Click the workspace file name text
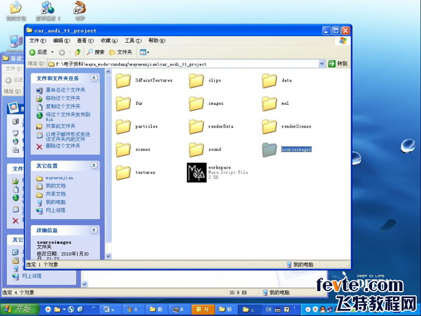Image resolution: width=421 pixels, height=316 pixels. tap(219, 167)
